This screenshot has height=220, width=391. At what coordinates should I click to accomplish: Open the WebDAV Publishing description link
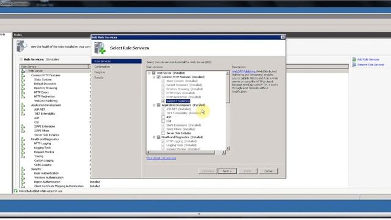(244, 71)
